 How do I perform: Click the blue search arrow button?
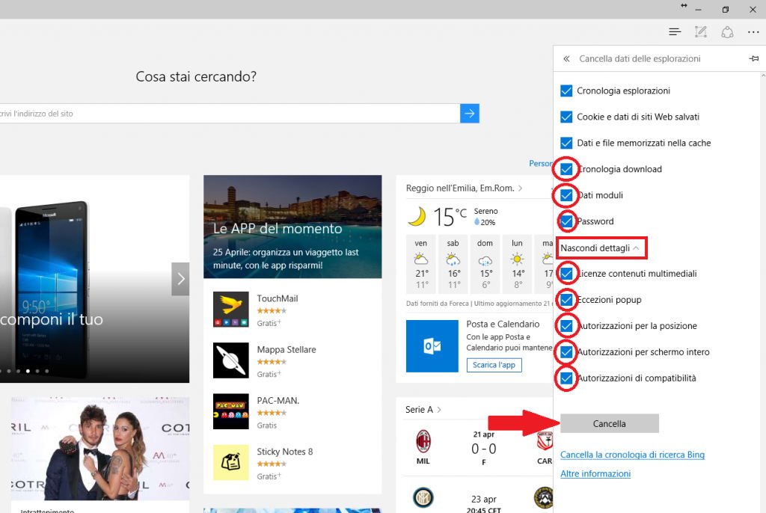469,114
